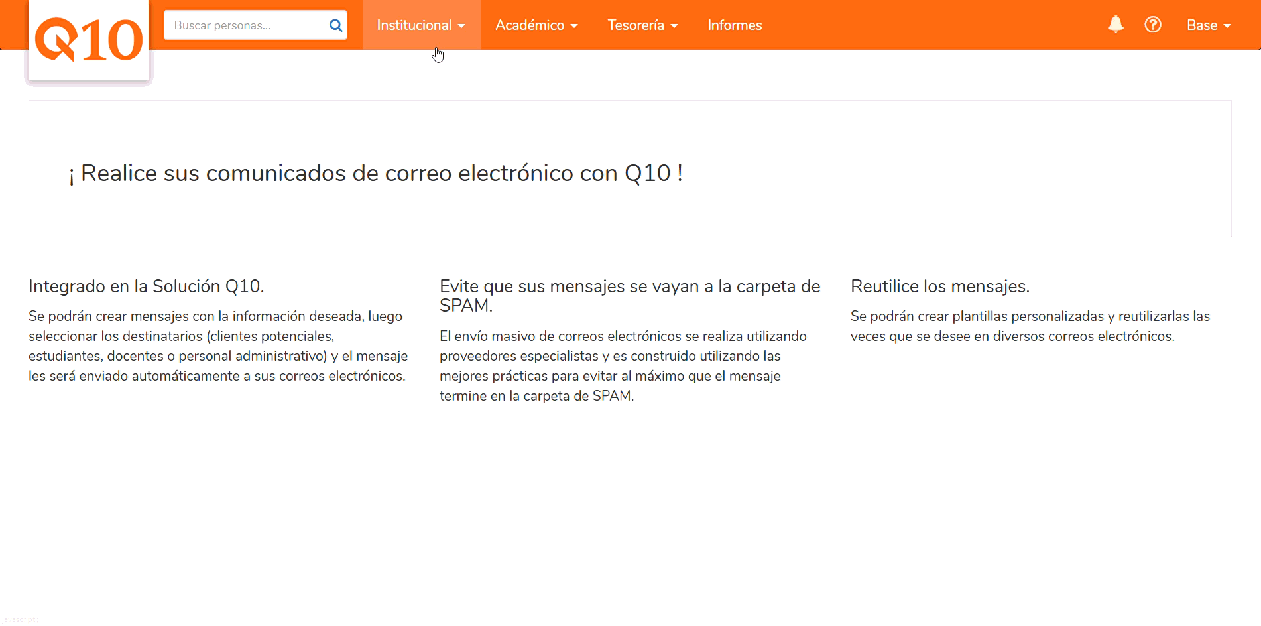Click the heading Reutilice los mensajes
This screenshot has width=1261, height=626.
click(940, 286)
